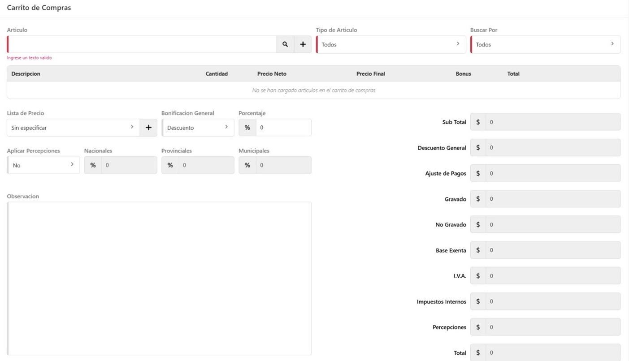Viewport: 629px width, 361px height.
Task: Open the Tipo de Articulo dropdown
Action: coord(390,44)
